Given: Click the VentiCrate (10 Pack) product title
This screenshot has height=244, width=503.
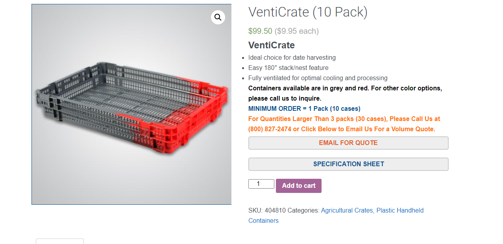Looking at the screenshot, I should tap(308, 12).
